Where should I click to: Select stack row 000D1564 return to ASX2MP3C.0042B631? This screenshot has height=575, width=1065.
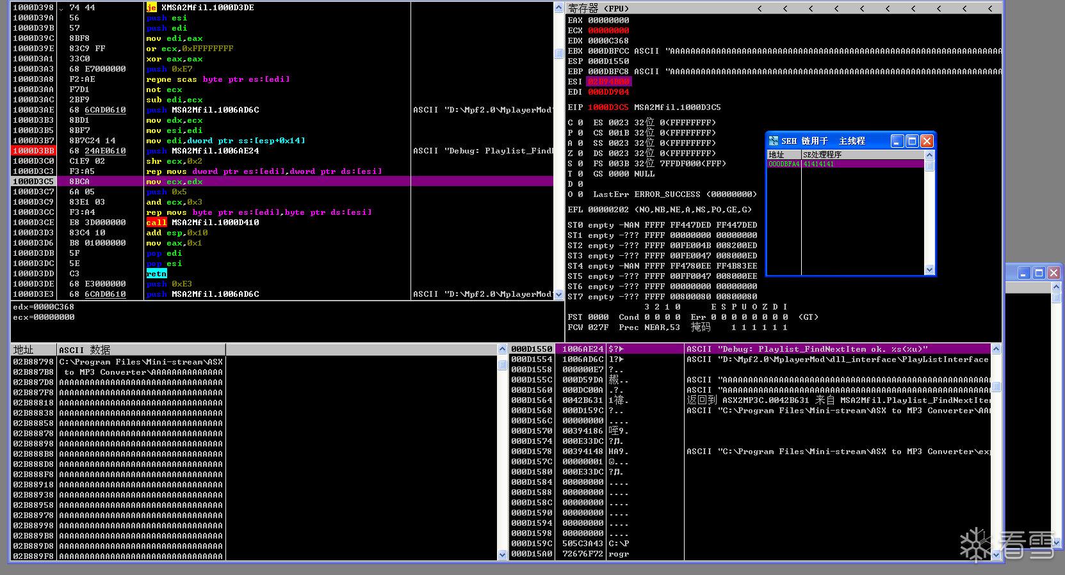click(750, 400)
